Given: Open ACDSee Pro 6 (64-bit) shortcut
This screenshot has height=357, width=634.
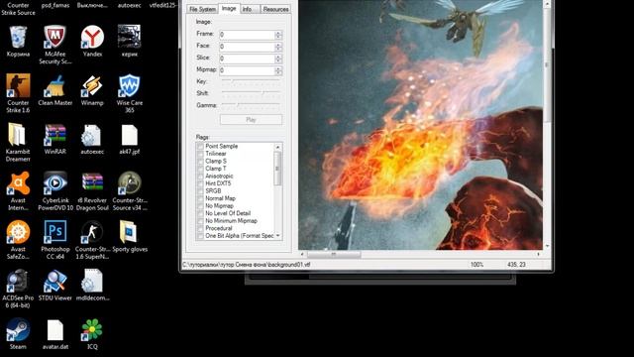Looking at the screenshot, I should click(18, 289).
